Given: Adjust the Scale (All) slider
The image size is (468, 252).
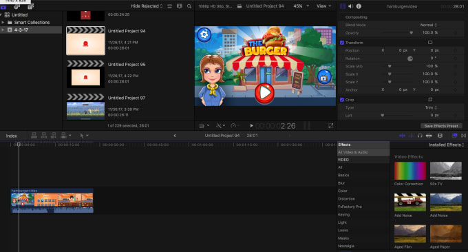Looking at the screenshot, I should pos(390,66).
